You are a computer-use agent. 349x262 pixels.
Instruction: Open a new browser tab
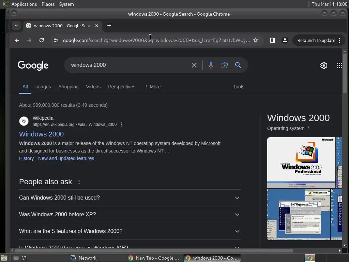(x=109, y=26)
